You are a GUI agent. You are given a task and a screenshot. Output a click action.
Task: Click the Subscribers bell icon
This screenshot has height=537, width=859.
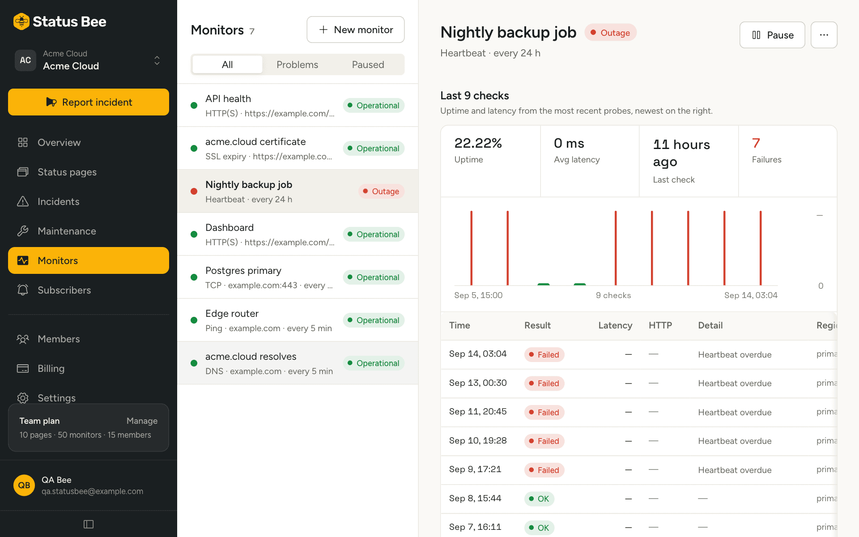point(23,290)
